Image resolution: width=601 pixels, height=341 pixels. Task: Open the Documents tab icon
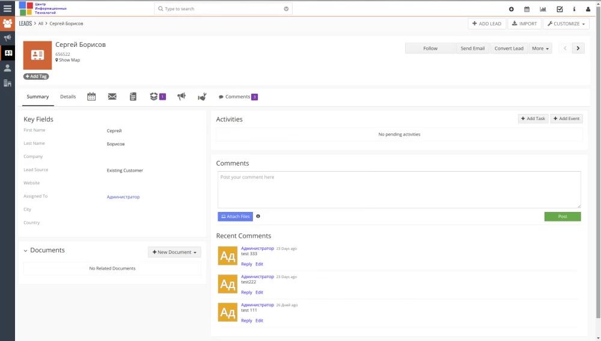[x=133, y=97]
